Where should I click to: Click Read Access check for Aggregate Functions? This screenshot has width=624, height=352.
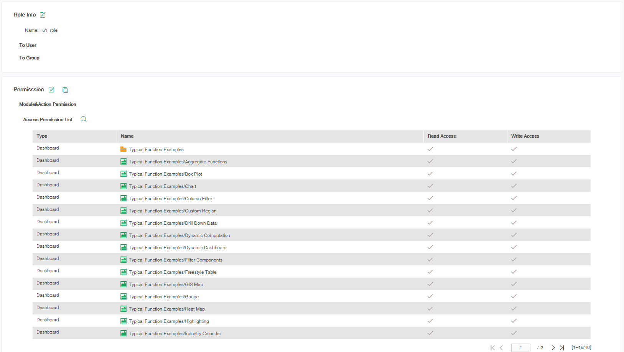click(x=430, y=161)
